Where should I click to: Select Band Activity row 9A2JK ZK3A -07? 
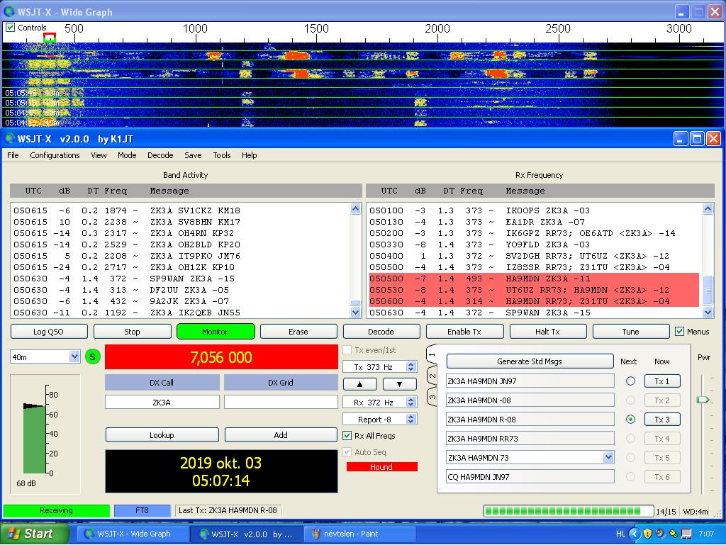click(x=181, y=301)
